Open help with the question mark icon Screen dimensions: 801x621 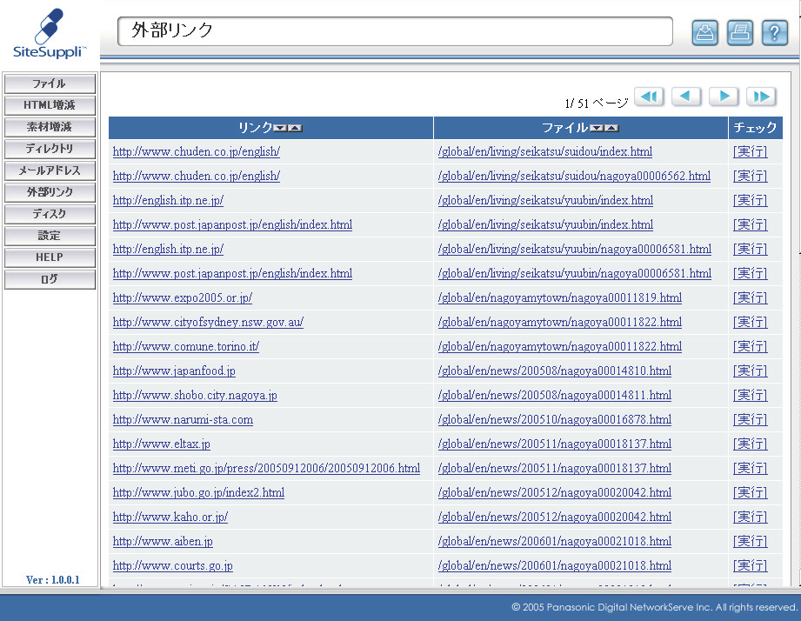point(774,32)
